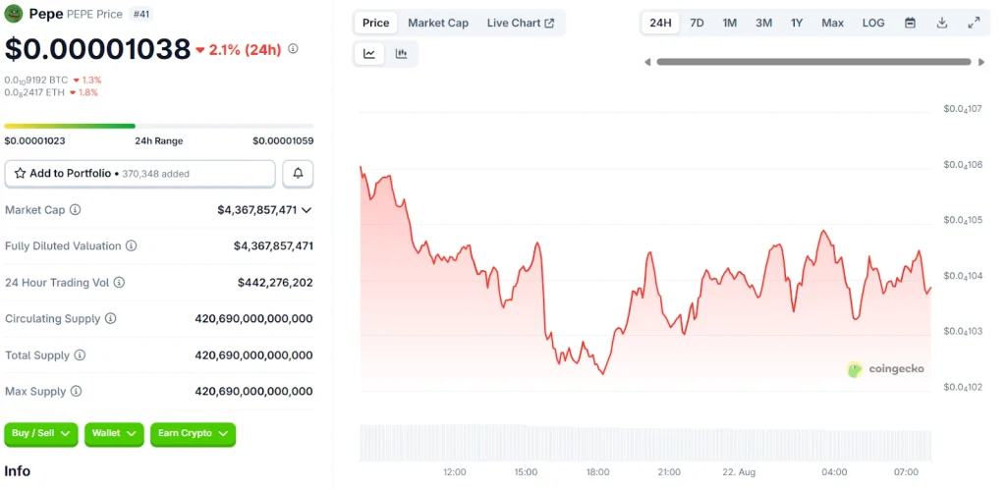1006x489 pixels.
Task: Click the 18:00 time axis label
Action: point(597,472)
